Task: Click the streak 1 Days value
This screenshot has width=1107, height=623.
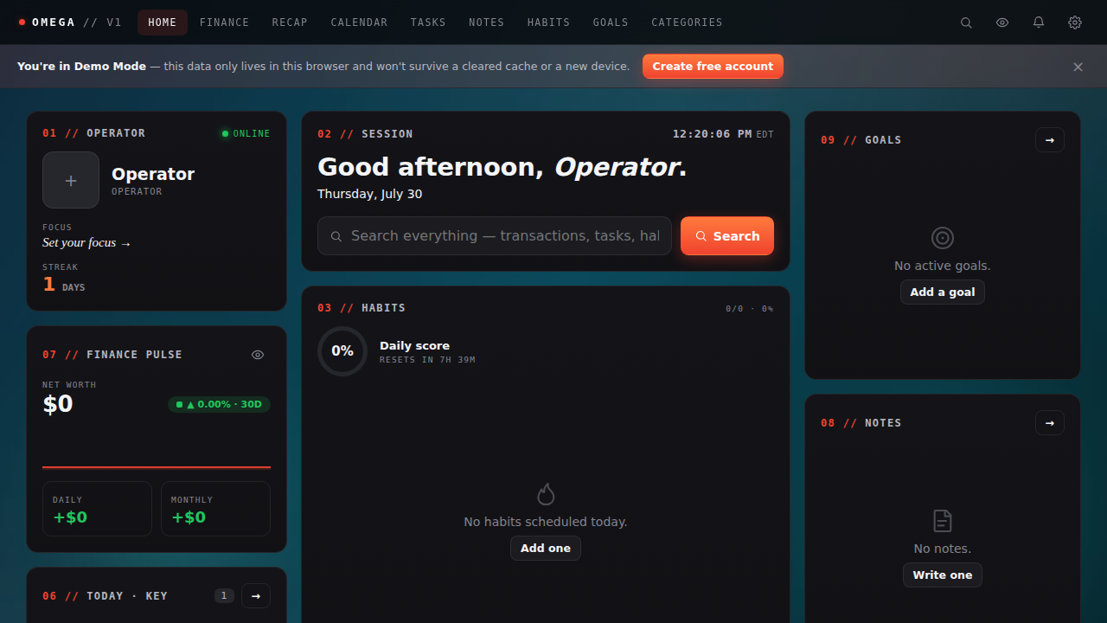Action: 64,285
